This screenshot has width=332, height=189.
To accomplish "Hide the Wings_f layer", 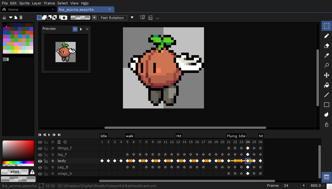I will tap(40, 148).
